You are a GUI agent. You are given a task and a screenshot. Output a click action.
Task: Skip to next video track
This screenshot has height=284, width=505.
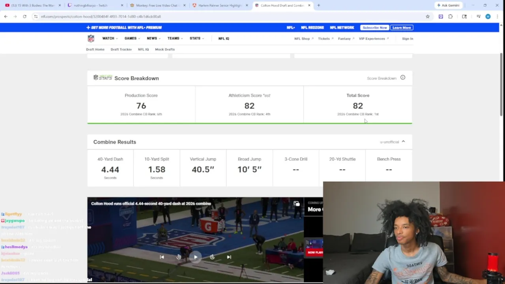tap(229, 257)
